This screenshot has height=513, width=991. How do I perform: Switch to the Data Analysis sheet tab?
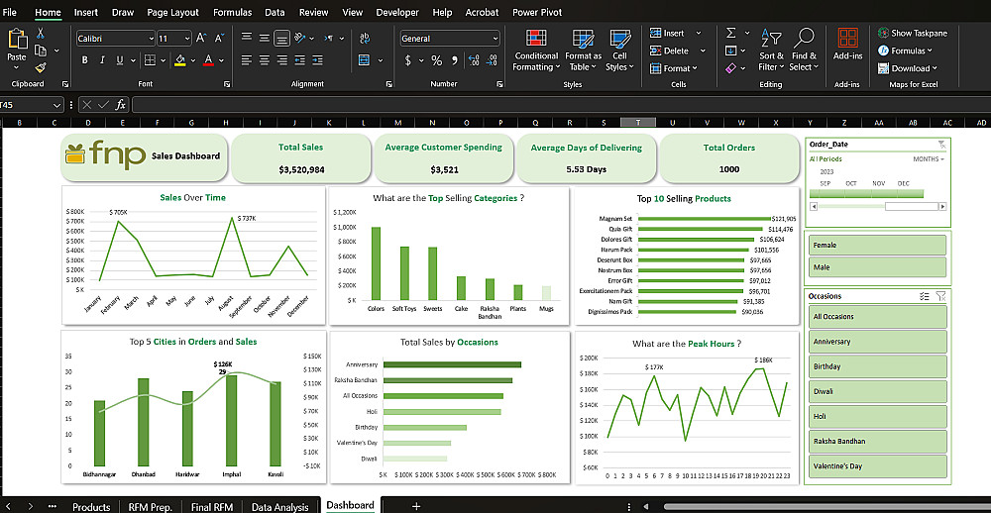pyautogui.click(x=279, y=506)
